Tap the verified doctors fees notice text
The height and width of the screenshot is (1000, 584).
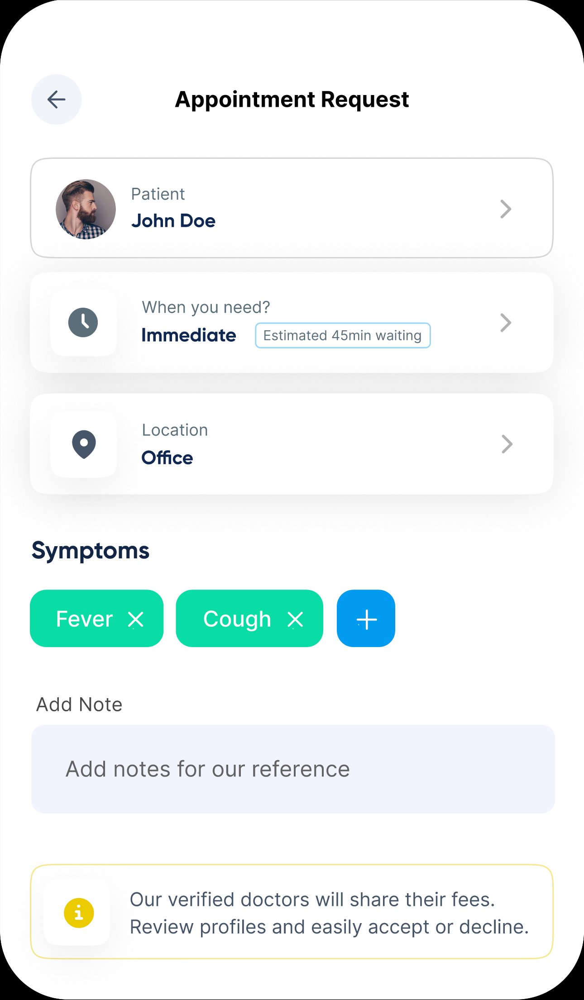pos(329,913)
